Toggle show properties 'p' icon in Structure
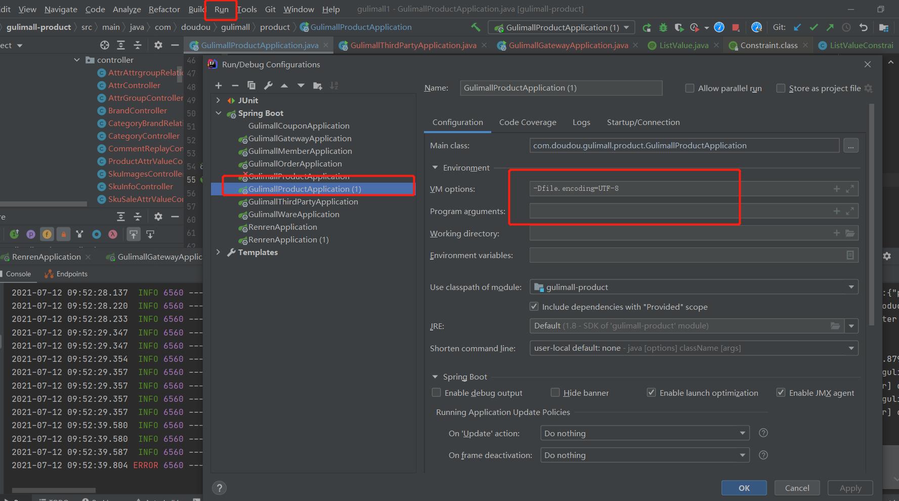899x501 pixels. click(x=31, y=234)
